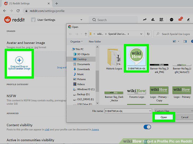The image size is (193, 144).
Task: Go up one folder level in dialog
Action: [86, 34]
